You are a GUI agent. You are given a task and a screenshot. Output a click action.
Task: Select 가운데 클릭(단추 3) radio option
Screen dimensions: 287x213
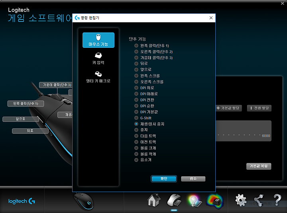point(153,58)
